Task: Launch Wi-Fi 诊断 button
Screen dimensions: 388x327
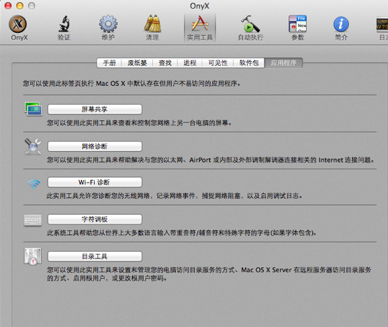Action: (95, 182)
